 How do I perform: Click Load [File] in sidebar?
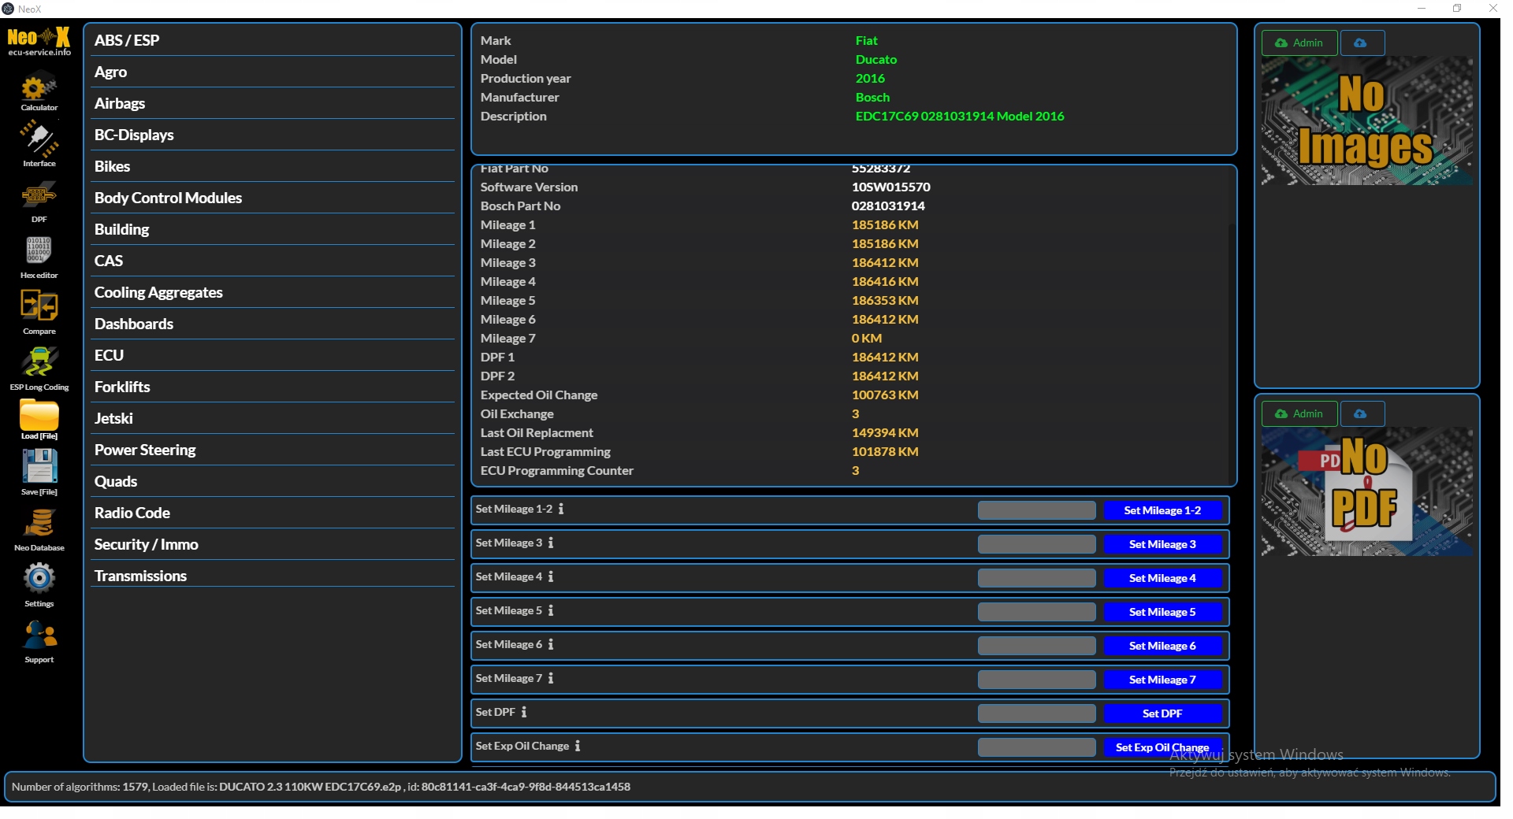click(39, 419)
